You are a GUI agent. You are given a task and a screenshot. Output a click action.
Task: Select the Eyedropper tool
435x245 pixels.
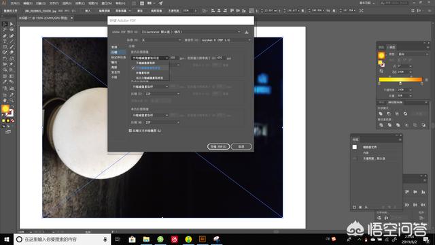pos(5,82)
